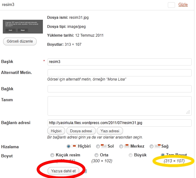Select the Merkez alignment radio button
Viewport: 196px width, 178px height.
pyautogui.click(x=122, y=146)
